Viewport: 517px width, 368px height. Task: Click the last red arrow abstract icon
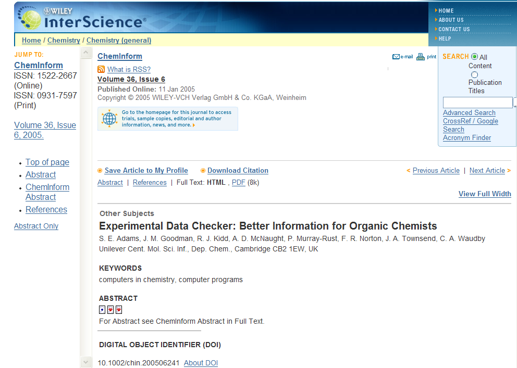point(119,310)
